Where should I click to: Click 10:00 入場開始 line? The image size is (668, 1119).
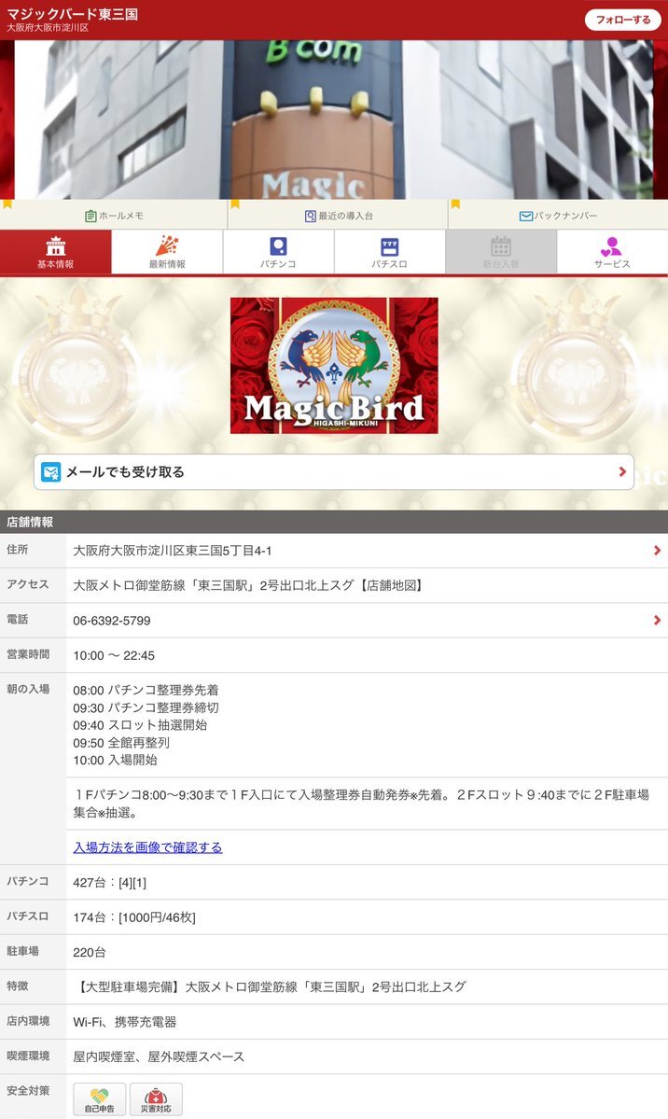115,760
